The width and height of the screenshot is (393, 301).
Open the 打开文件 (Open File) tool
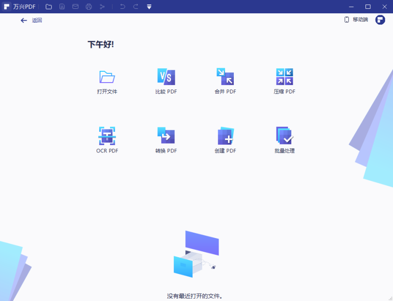pos(107,81)
